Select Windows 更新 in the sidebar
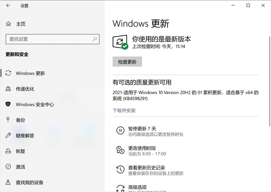The height and width of the screenshot is (192, 271). (x=30, y=73)
